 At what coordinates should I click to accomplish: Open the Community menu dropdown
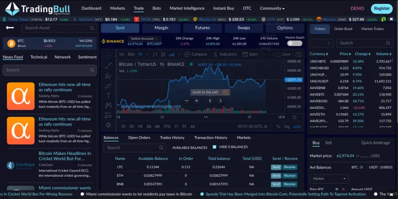pos(272,8)
